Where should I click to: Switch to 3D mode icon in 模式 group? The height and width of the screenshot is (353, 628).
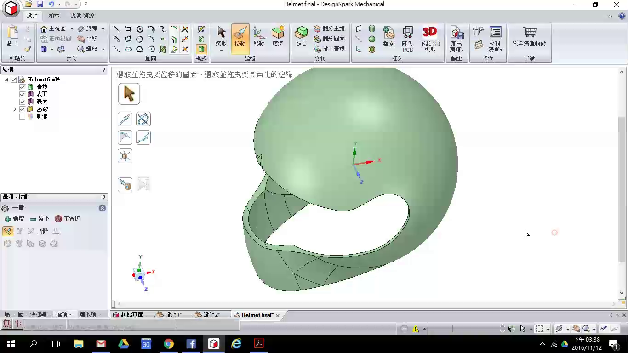tap(201, 49)
